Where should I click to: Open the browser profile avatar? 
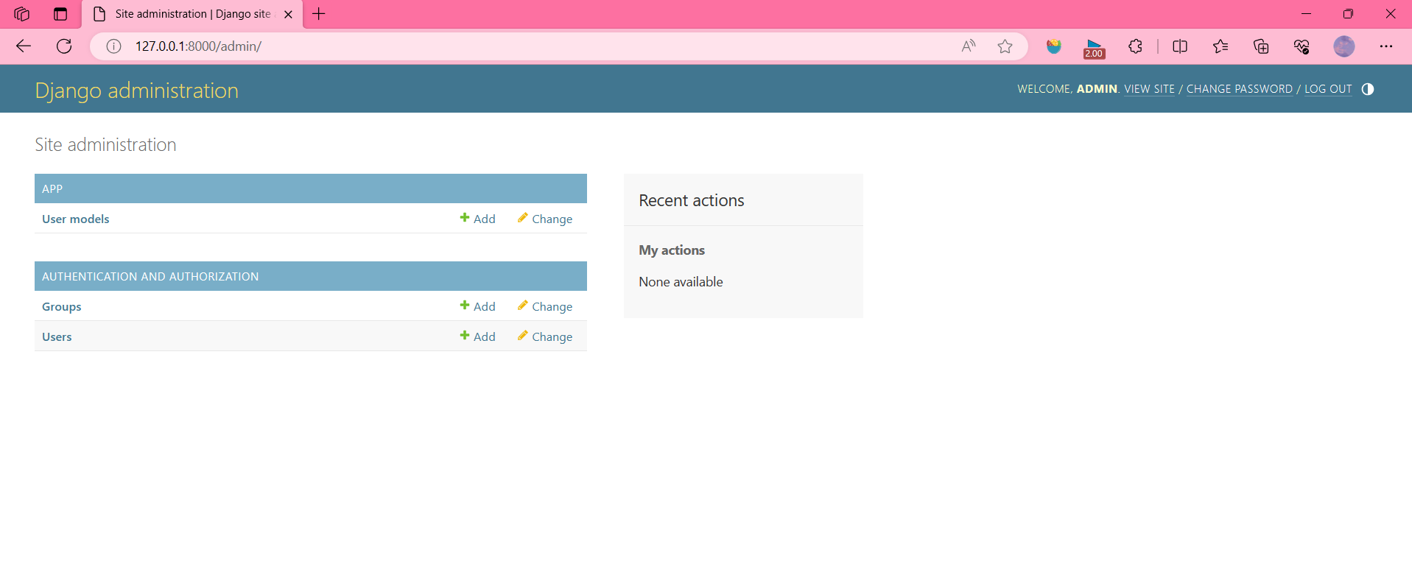[1344, 46]
